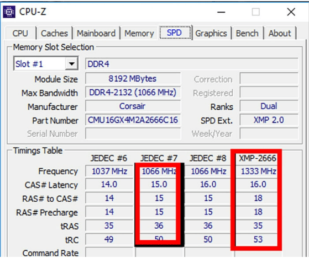Click the CPU-Z application icon

pos(9,12)
